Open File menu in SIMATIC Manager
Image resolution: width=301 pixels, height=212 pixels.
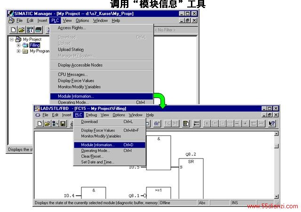(x=19, y=21)
